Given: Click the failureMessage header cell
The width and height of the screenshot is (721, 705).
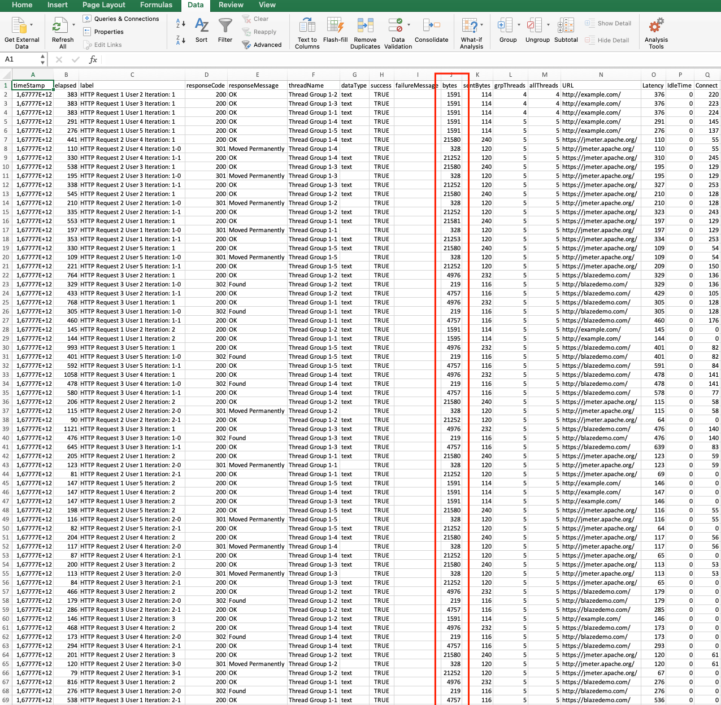Looking at the screenshot, I should pos(417,85).
